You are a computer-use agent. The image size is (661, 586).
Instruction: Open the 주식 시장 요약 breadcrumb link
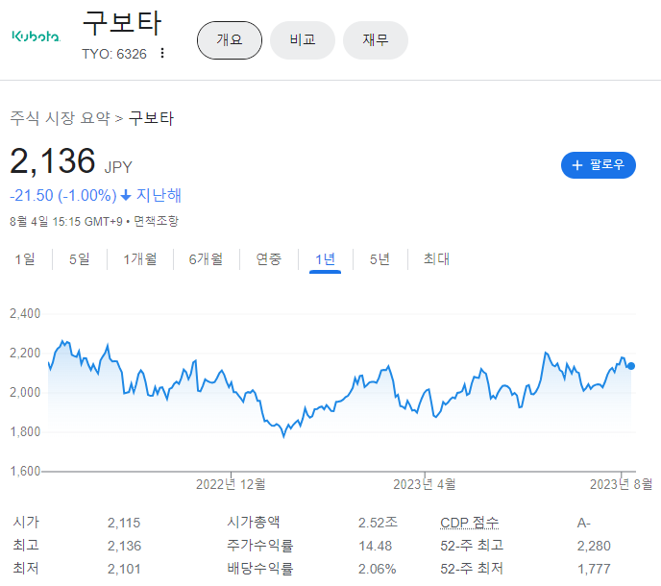click(60, 118)
